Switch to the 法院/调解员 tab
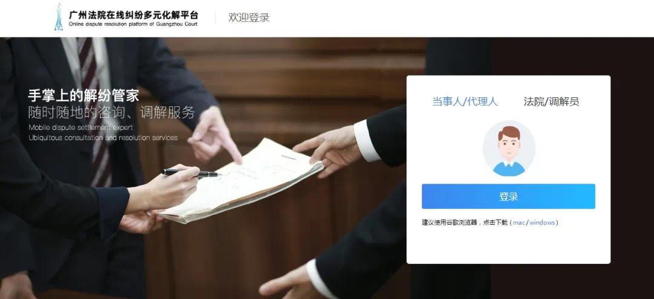Screen dimensions: 654x299 pyautogui.click(x=552, y=101)
